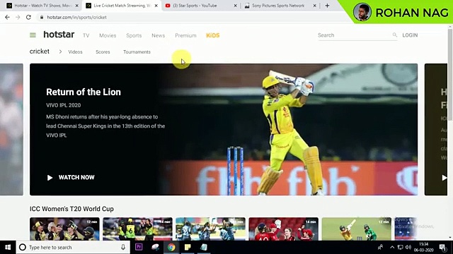Click the LOGIN button

click(410, 35)
